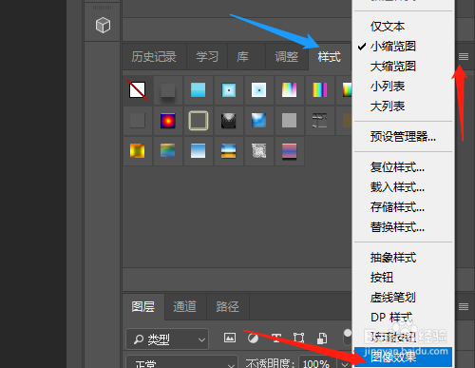
Task: Open the 类型 layer filter dropdown
Action: (167, 339)
